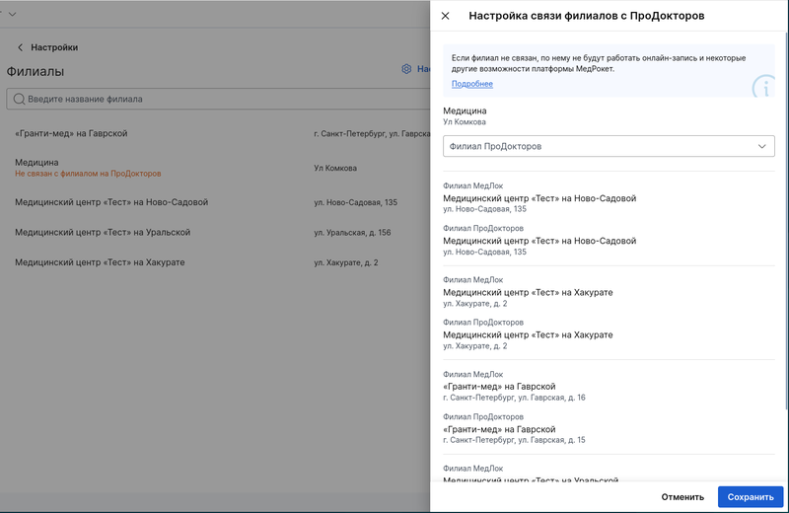Click the ул. Ново-Садовая, 135 address in the left list

point(355,202)
